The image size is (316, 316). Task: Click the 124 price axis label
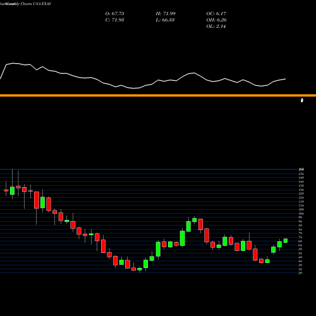tap(301, 198)
